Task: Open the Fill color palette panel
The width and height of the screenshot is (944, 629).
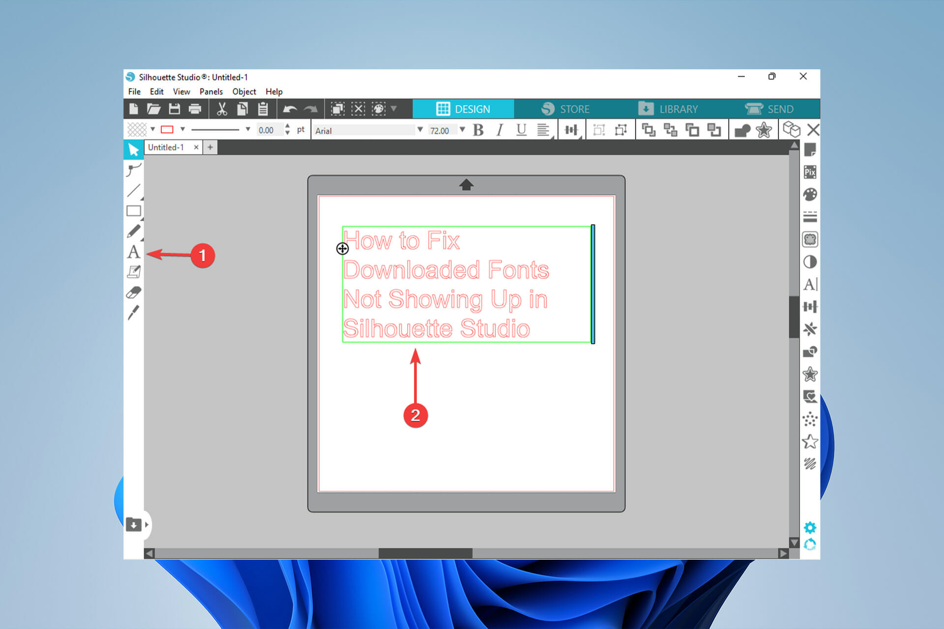Action: (810, 195)
